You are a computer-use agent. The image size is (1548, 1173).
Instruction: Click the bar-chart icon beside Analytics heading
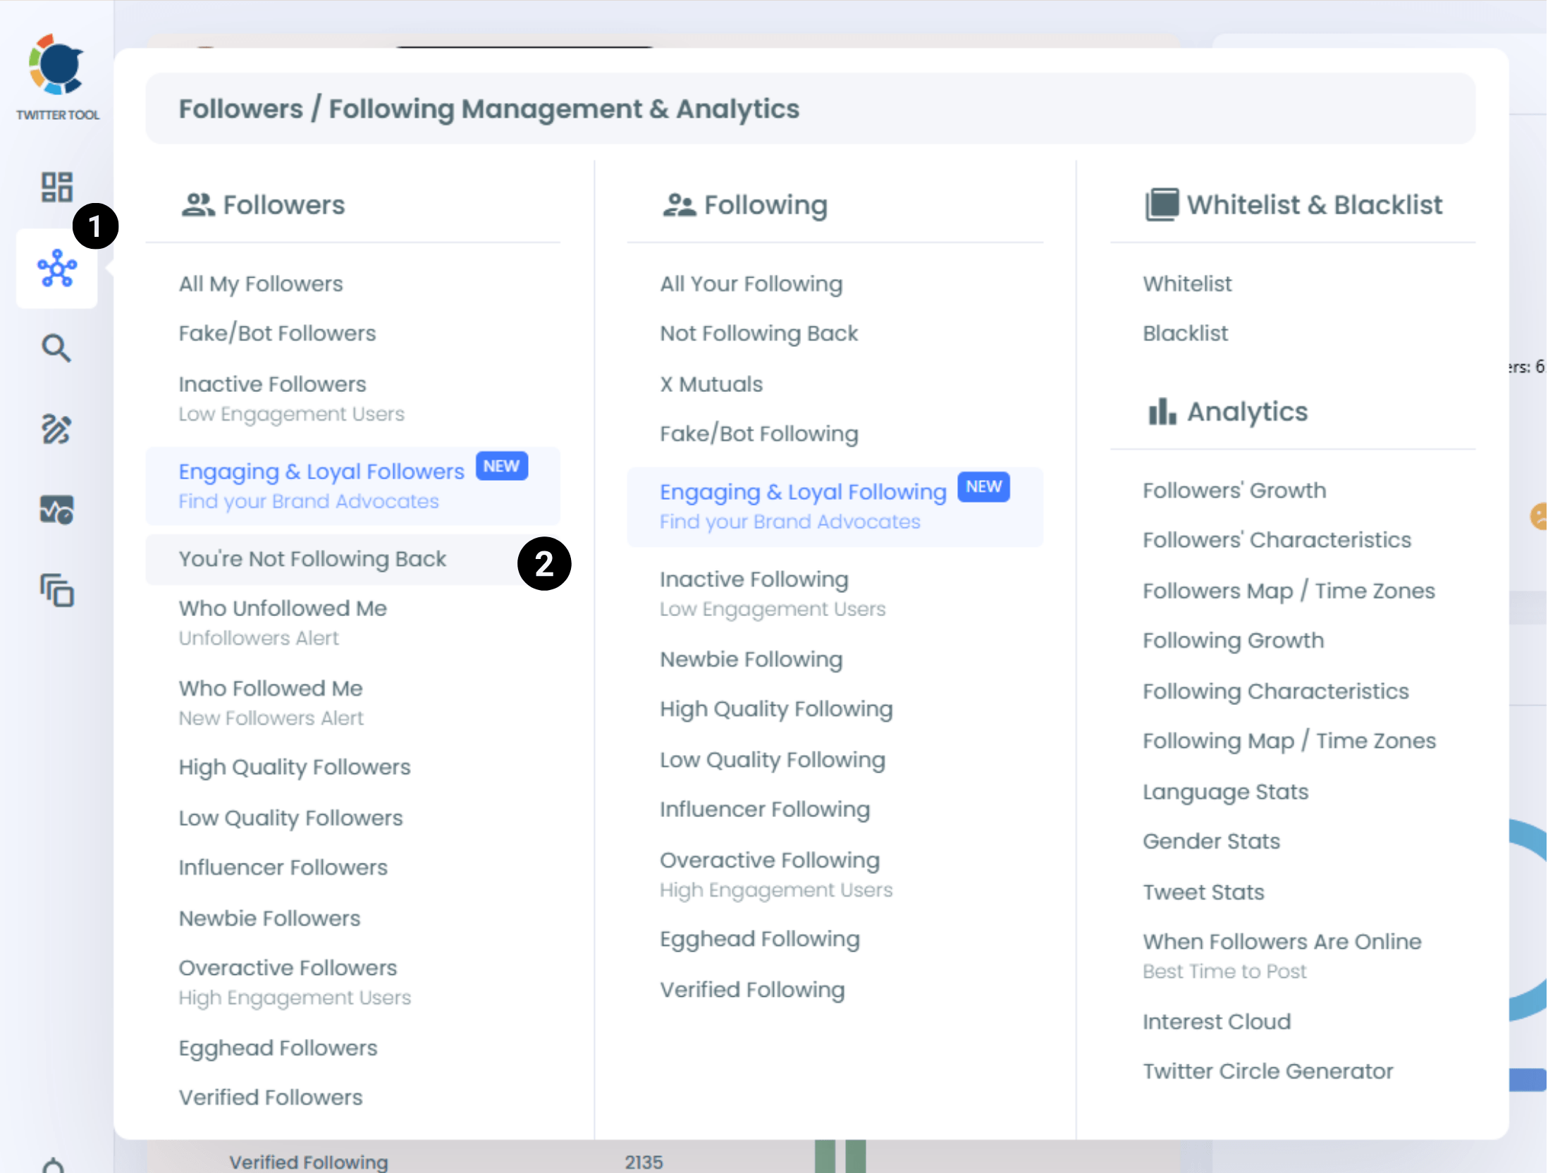pyautogui.click(x=1162, y=412)
